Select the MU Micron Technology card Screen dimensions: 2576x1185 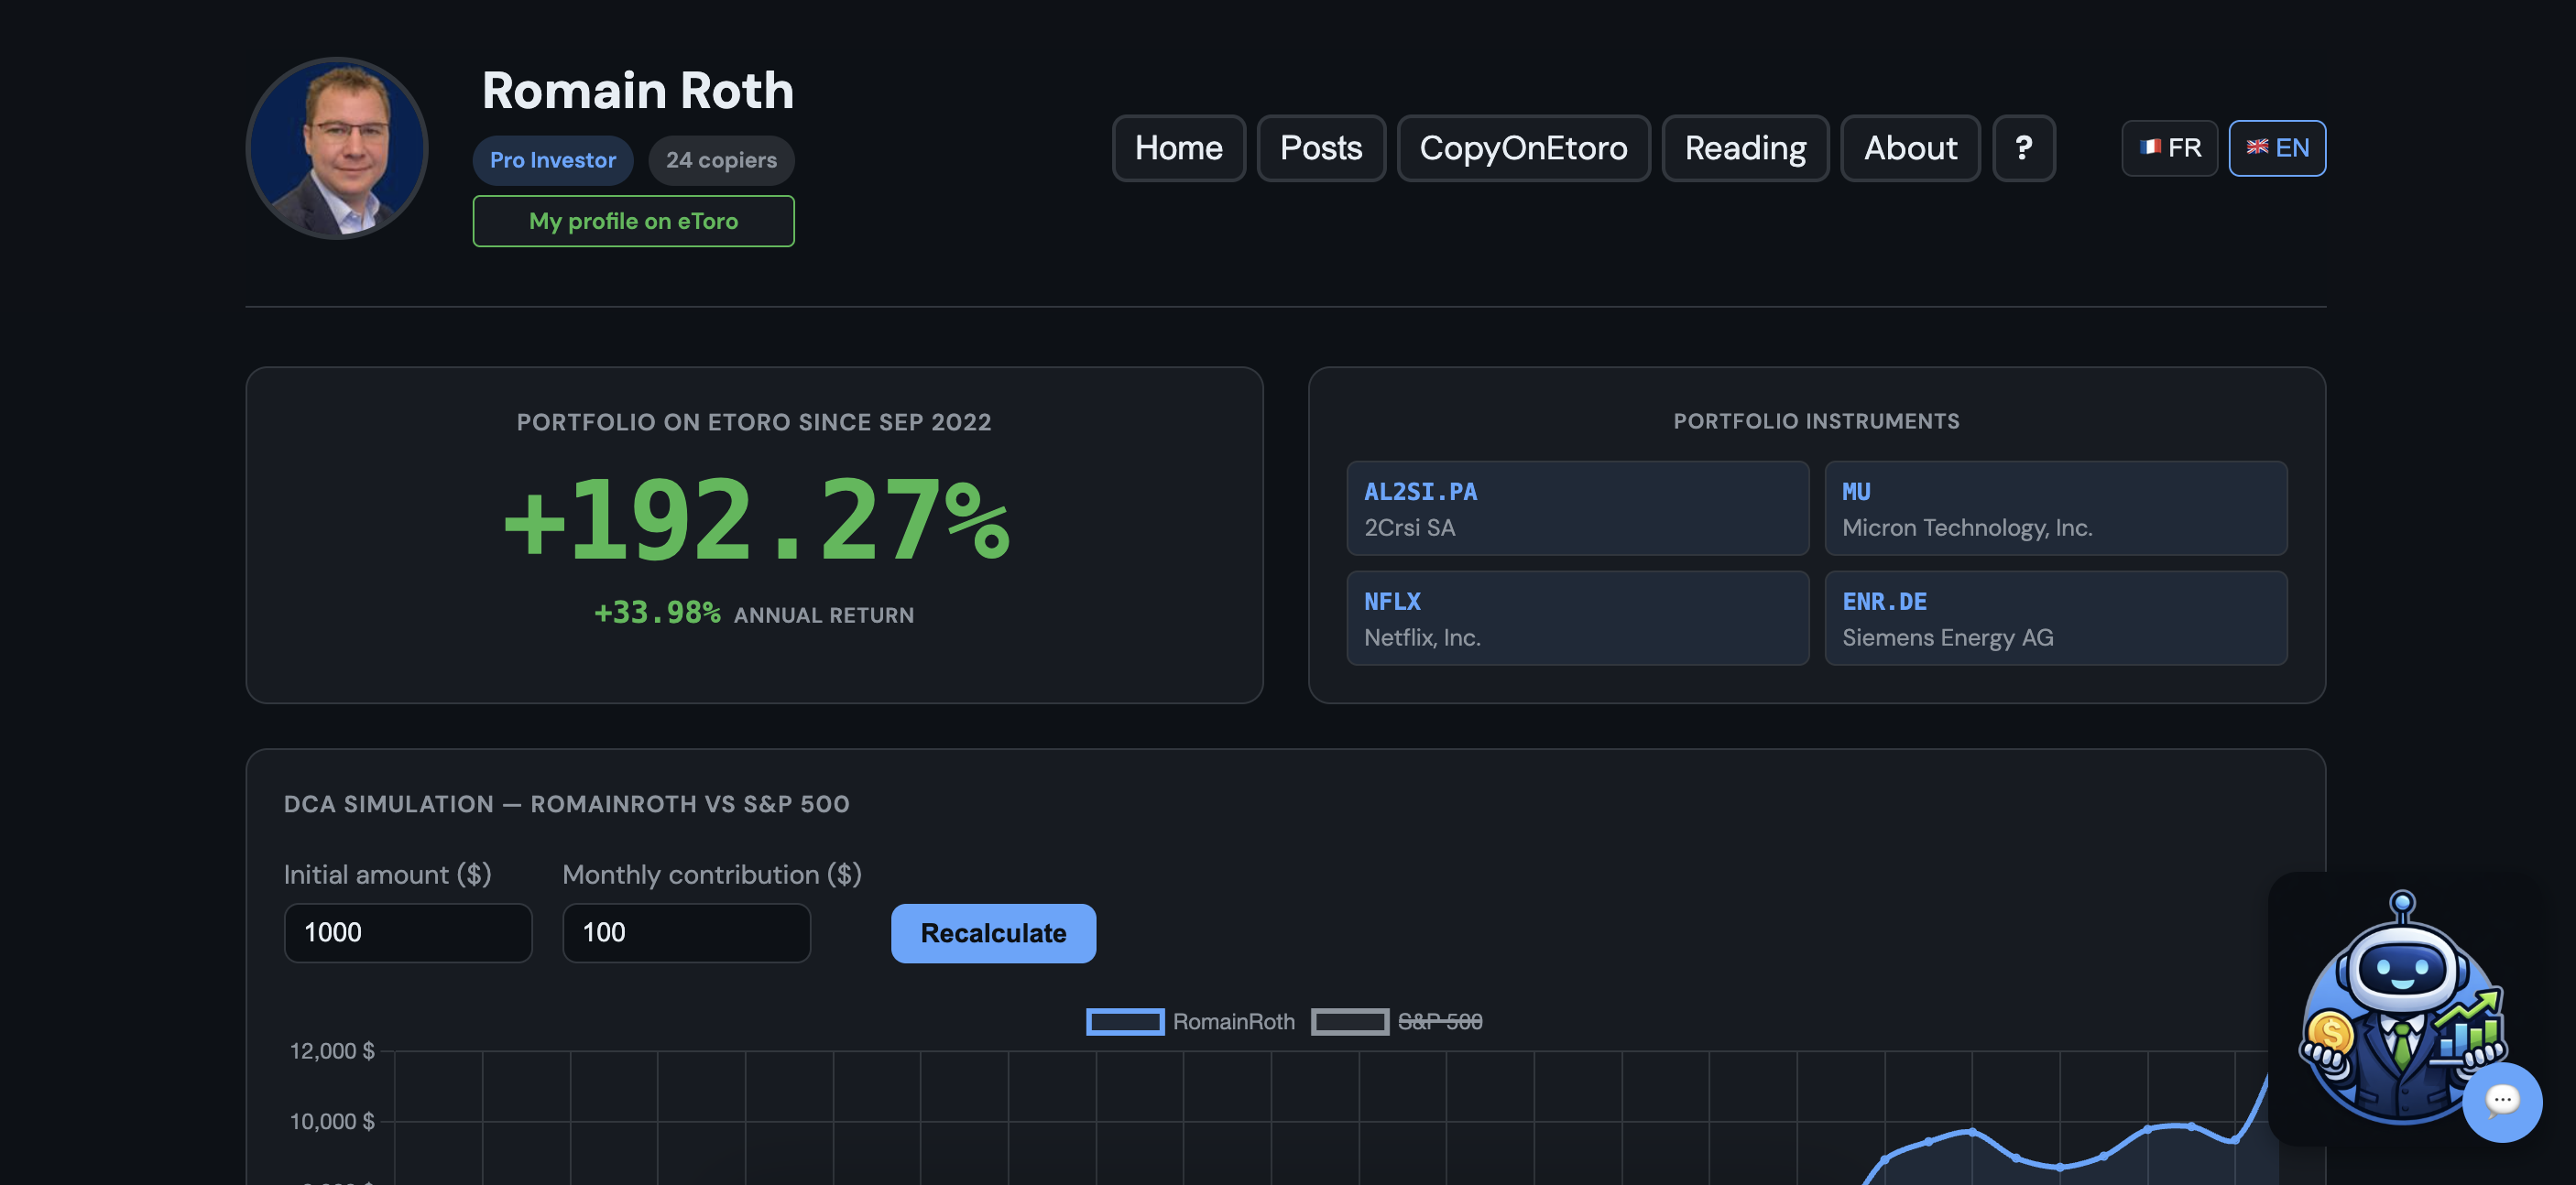coord(2055,508)
